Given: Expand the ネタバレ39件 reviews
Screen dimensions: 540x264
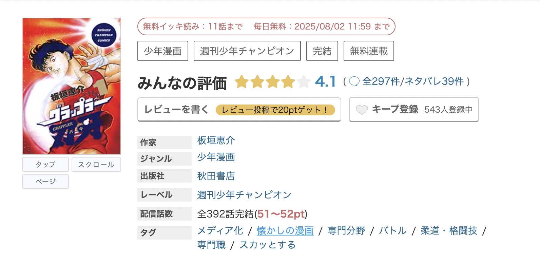Looking at the screenshot, I should coord(434,81).
